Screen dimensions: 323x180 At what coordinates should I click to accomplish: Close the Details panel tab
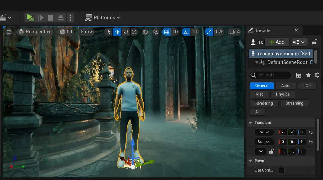point(296,30)
